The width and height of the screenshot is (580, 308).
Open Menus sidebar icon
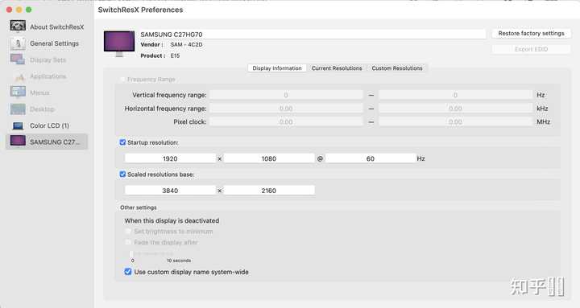pyautogui.click(x=18, y=92)
